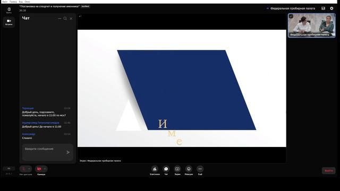Image resolution: width=340 pixels, height=191 pixels.
Task: Open the Реакции menu
Action: [189, 170]
